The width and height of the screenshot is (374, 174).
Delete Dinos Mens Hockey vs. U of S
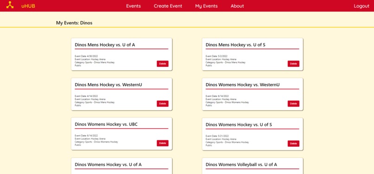click(x=293, y=64)
